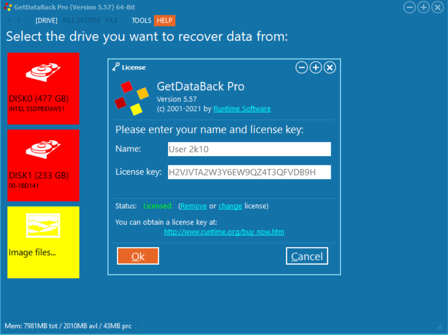Select the DISK1 (233 GB) drive tile

(43, 165)
